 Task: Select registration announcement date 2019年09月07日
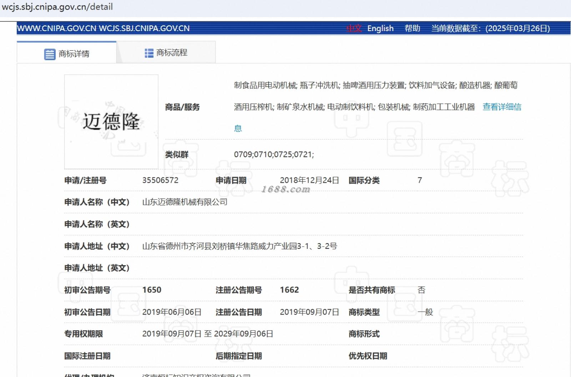[x=309, y=312]
